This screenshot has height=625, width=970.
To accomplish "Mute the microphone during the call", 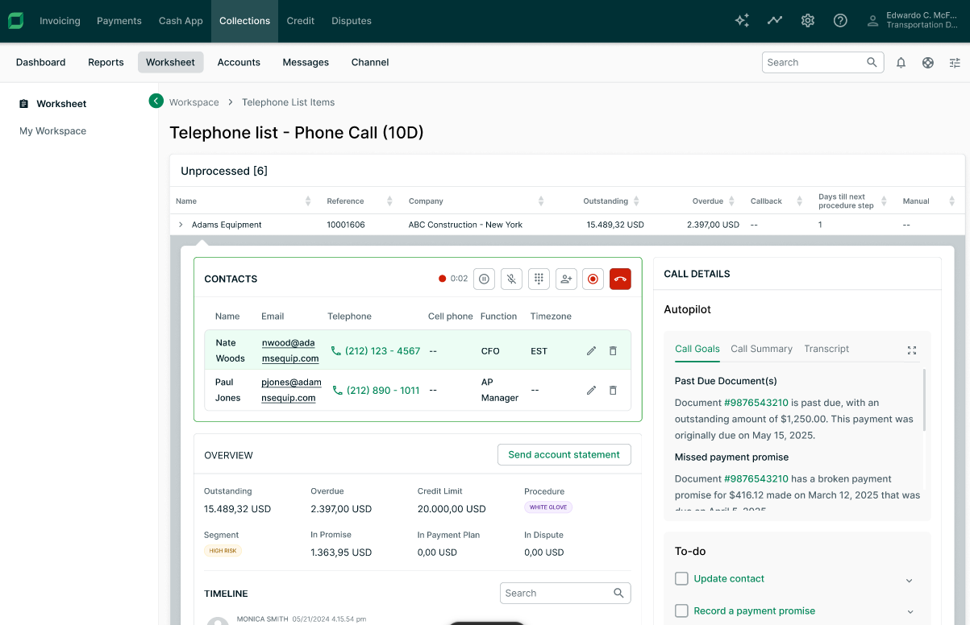I will click(x=511, y=279).
